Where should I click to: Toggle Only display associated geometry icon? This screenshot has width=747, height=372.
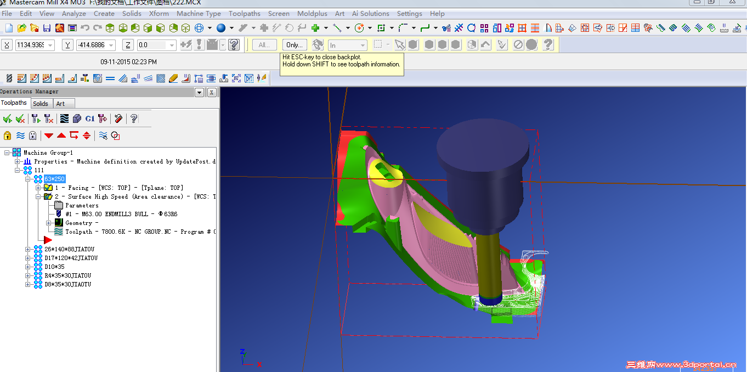[x=115, y=136]
